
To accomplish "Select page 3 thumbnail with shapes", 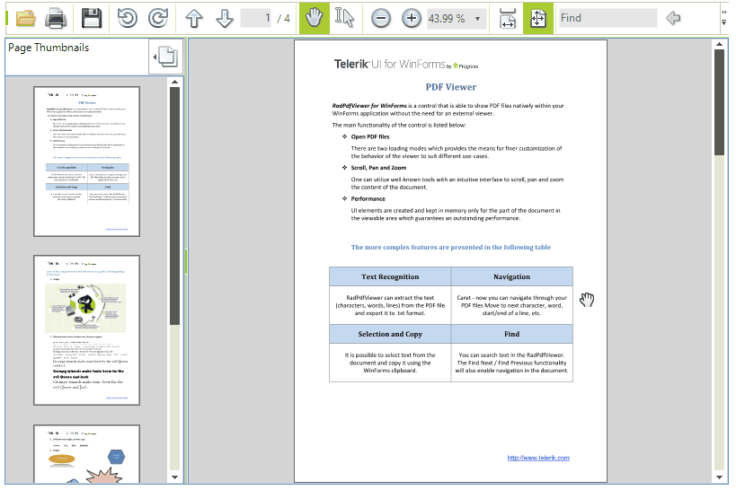I will click(x=86, y=454).
